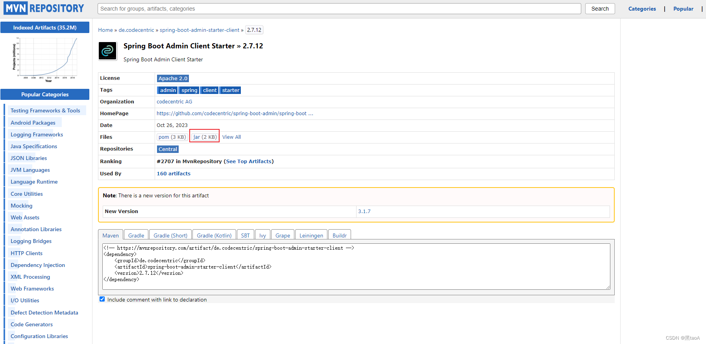706x344 pixels.
Task: Open the indexed artifacts growth chart
Action: [x=45, y=59]
